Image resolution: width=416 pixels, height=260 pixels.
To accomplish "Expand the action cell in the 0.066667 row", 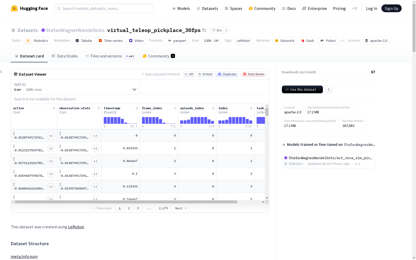I will tap(51, 161).
